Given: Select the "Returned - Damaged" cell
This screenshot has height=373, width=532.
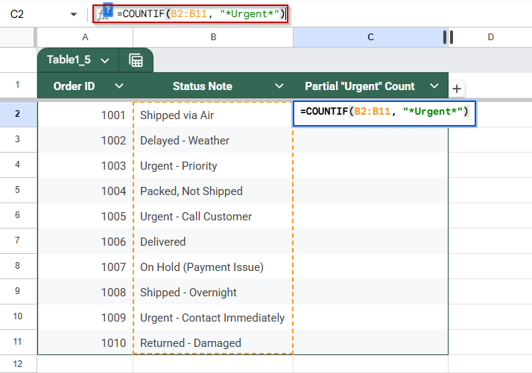Looking at the screenshot, I should point(213,342).
